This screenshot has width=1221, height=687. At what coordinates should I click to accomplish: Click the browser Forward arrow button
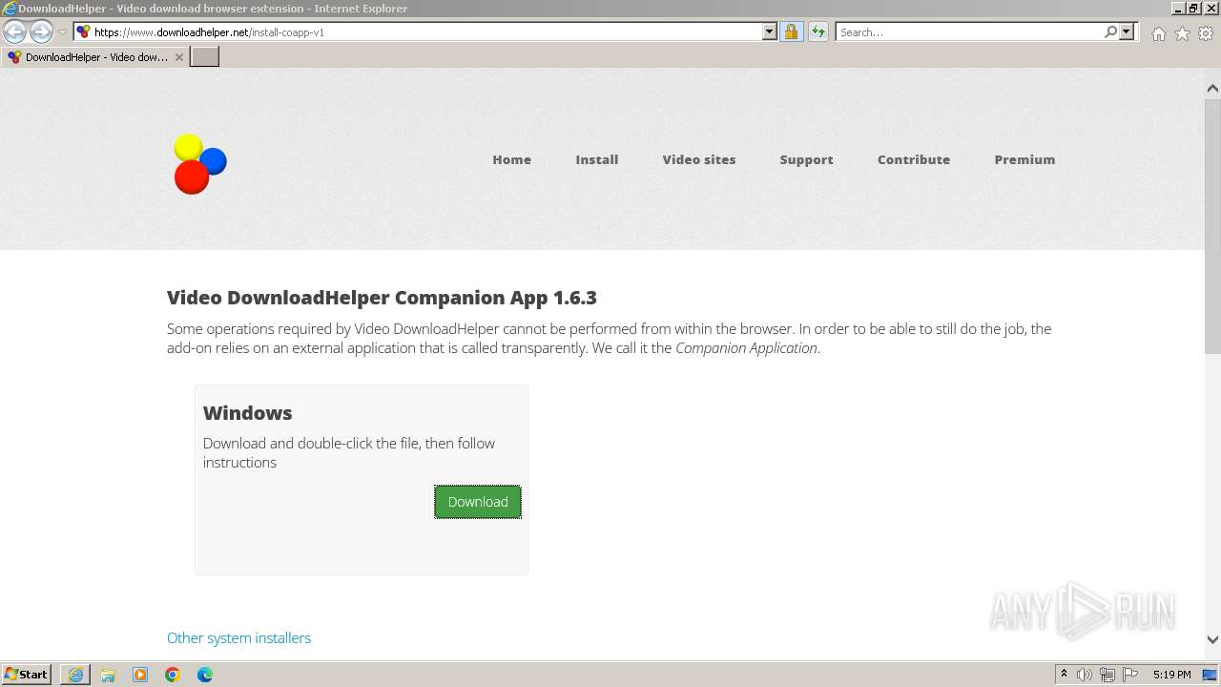(41, 32)
